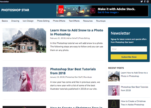Open 'Photoshop Star Best Tutorials from 2018' title
This screenshot has height=108, width=151.
pos(73,71)
